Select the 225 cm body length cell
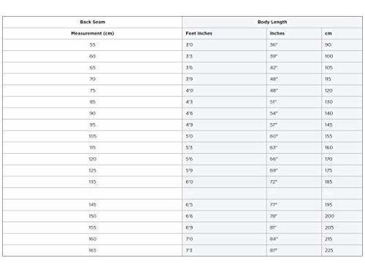Viewport: 365px width, 274px height. (342, 251)
